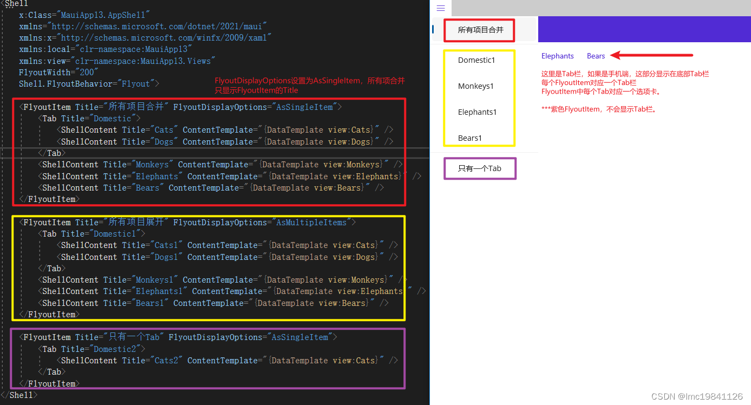The width and height of the screenshot is (751, 405).
Task: Click the ShellContent Title="Cats1" code line
Action: coord(227,245)
